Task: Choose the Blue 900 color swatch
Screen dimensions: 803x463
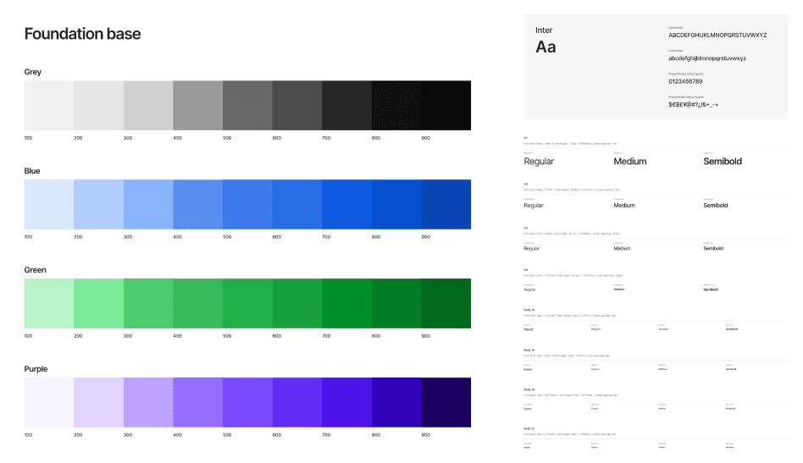Action: coord(446,204)
